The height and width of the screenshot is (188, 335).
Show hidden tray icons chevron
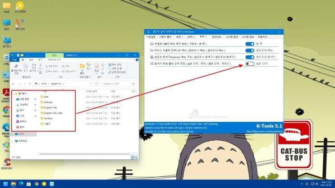click(x=302, y=184)
